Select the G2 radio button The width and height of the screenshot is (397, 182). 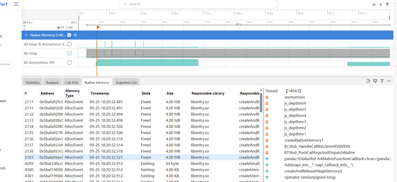[x=66, y=27]
